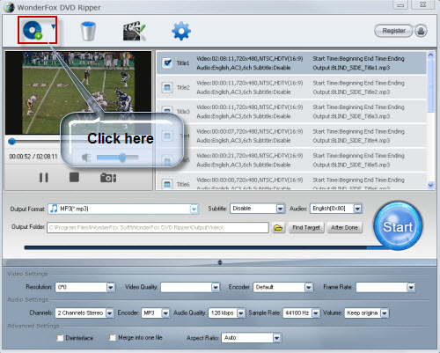The width and height of the screenshot is (440, 353).
Task: Open the Channels dropdown
Action: 109,313
